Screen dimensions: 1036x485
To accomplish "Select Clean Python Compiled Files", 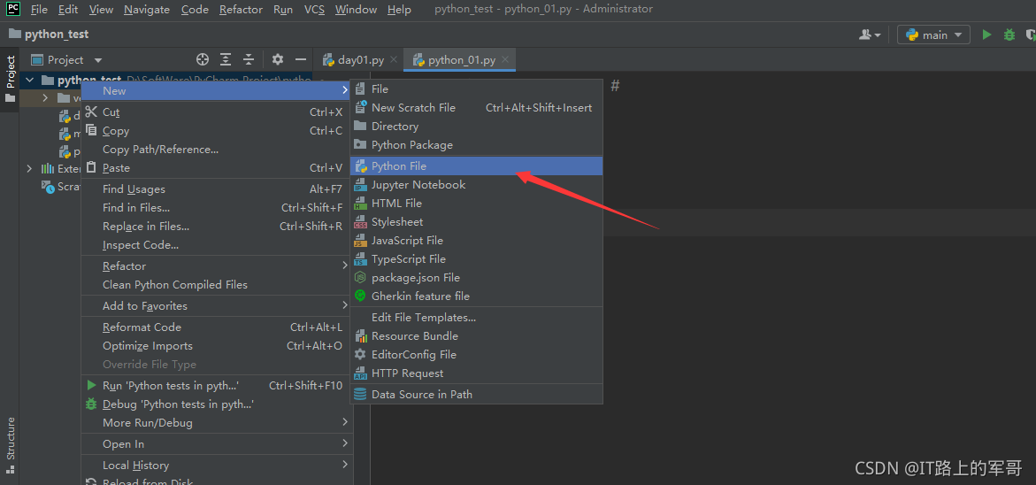I will pos(215,284).
